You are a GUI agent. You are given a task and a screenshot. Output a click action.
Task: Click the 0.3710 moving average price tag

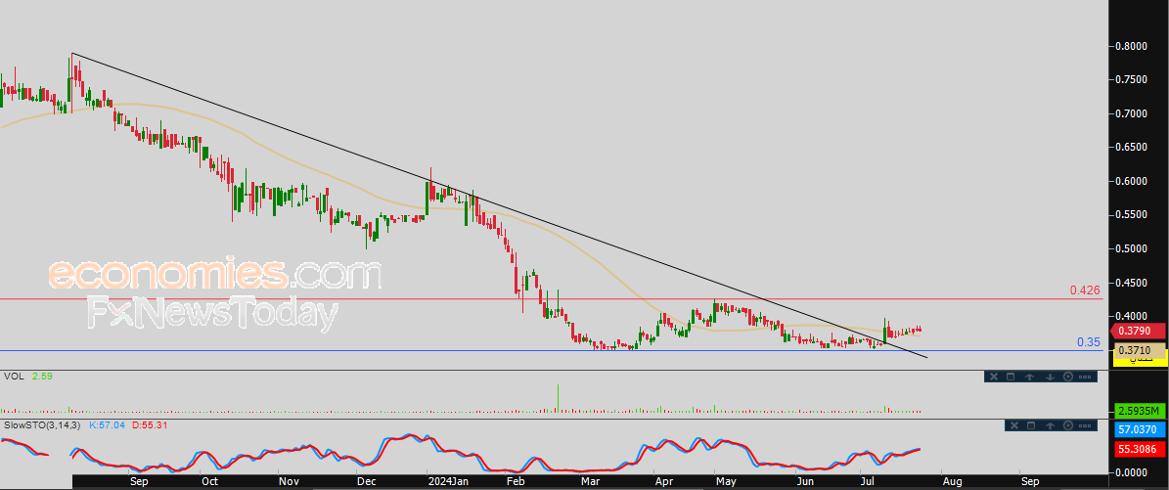[x=1138, y=350]
